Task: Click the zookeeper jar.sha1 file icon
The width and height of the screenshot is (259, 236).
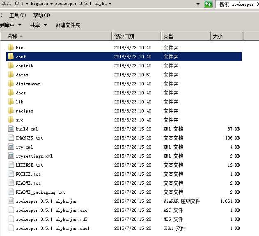Action: pyautogui.click(x=11, y=228)
